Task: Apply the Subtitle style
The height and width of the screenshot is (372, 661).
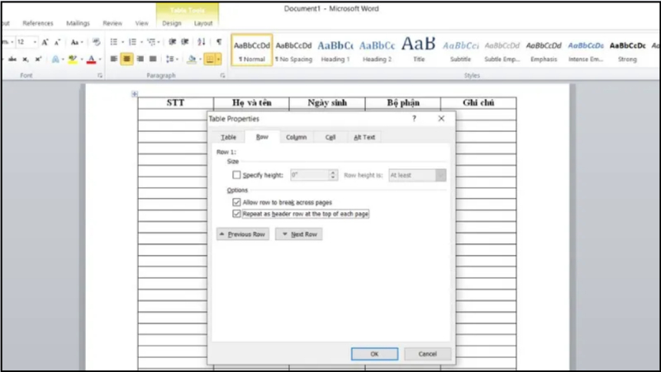Action: 460,50
